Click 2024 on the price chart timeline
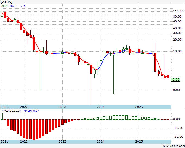185x148 pixels. tap(101, 107)
